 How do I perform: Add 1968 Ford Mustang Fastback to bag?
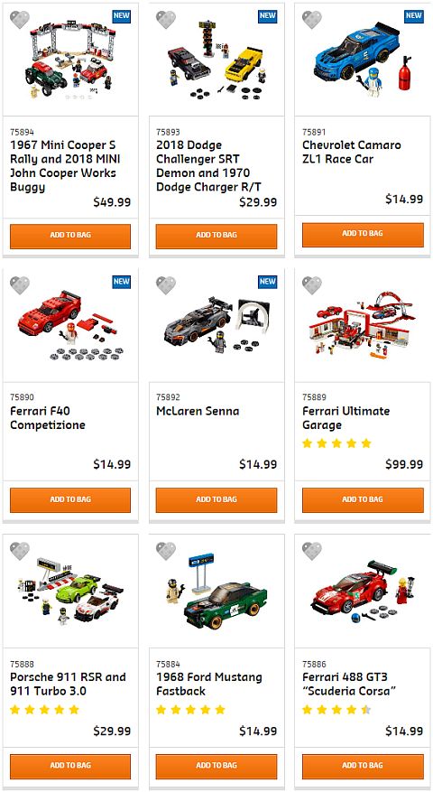point(216,766)
